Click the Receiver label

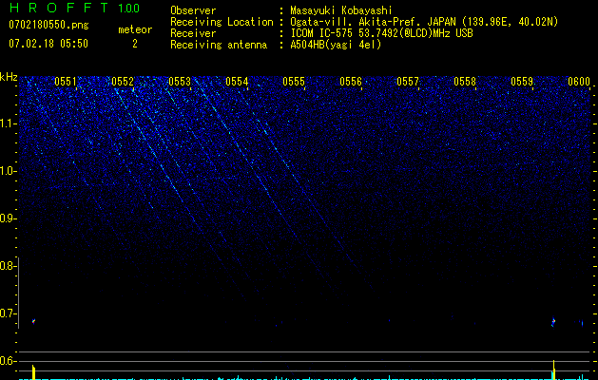click(x=193, y=33)
